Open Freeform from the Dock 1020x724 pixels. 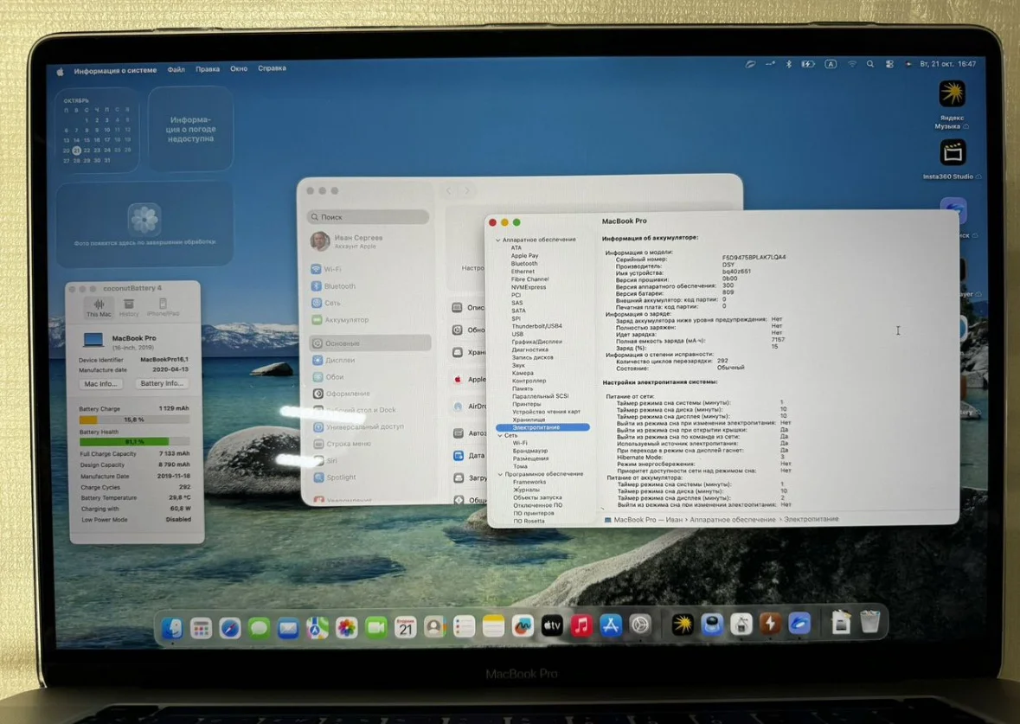pyautogui.click(x=523, y=626)
